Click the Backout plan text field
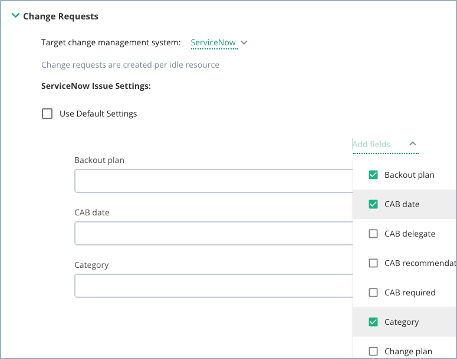The width and height of the screenshot is (457, 359). [213, 181]
